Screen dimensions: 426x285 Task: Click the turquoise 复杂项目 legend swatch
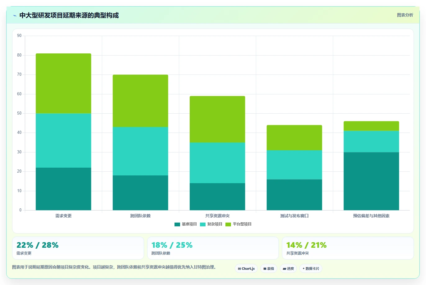click(203, 224)
